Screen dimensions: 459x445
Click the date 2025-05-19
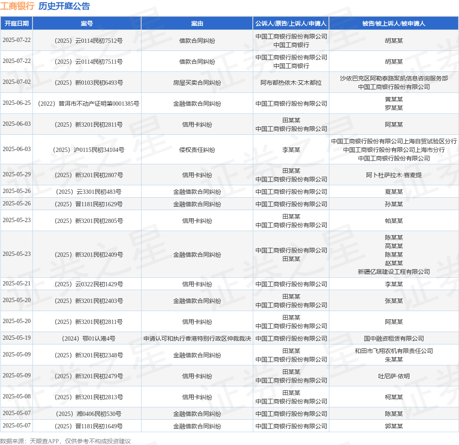point(17,338)
